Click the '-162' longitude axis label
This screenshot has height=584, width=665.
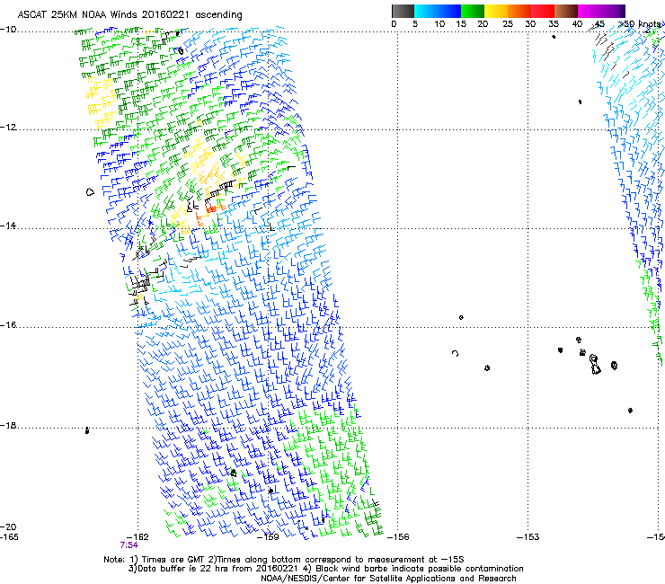pos(137,536)
